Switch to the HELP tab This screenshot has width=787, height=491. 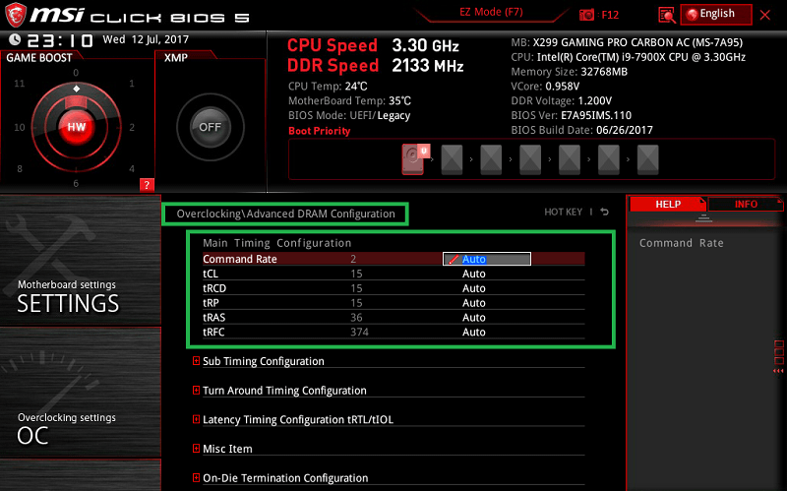(668, 204)
